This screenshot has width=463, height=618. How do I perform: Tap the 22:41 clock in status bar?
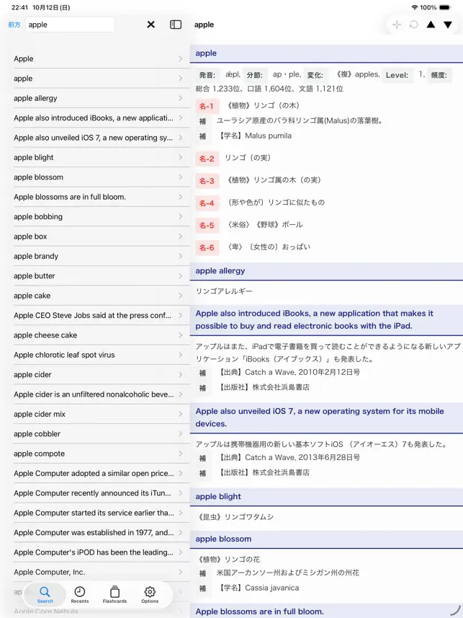[x=19, y=7]
